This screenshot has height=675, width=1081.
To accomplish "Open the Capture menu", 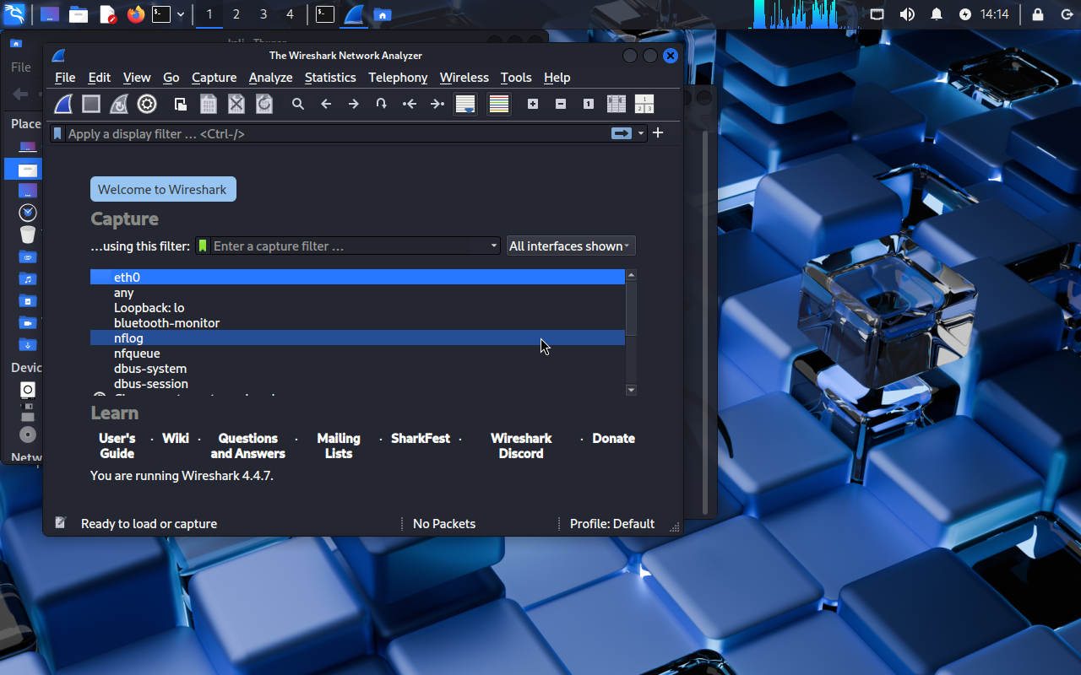I will pos(215,77).
